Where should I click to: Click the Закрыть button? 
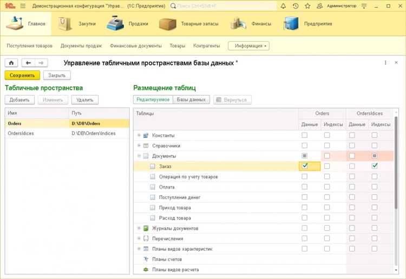pos(57,75)
